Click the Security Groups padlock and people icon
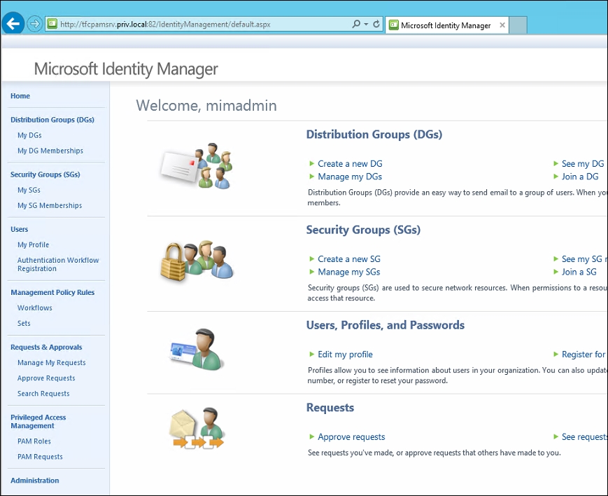Image resolution: width=608 pixels, height=496 pixels. [x=197, y=260]
